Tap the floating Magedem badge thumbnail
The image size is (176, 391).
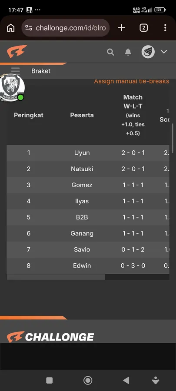(x=12, y=87)
